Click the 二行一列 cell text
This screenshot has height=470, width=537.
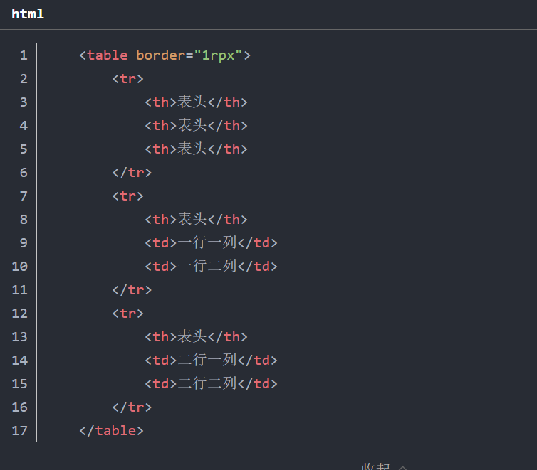(x=207, y=360)
